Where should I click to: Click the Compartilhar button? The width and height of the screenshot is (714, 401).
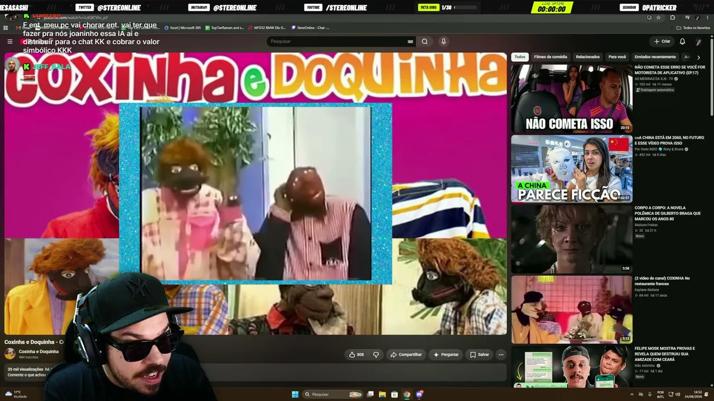(x=406, y=354)
